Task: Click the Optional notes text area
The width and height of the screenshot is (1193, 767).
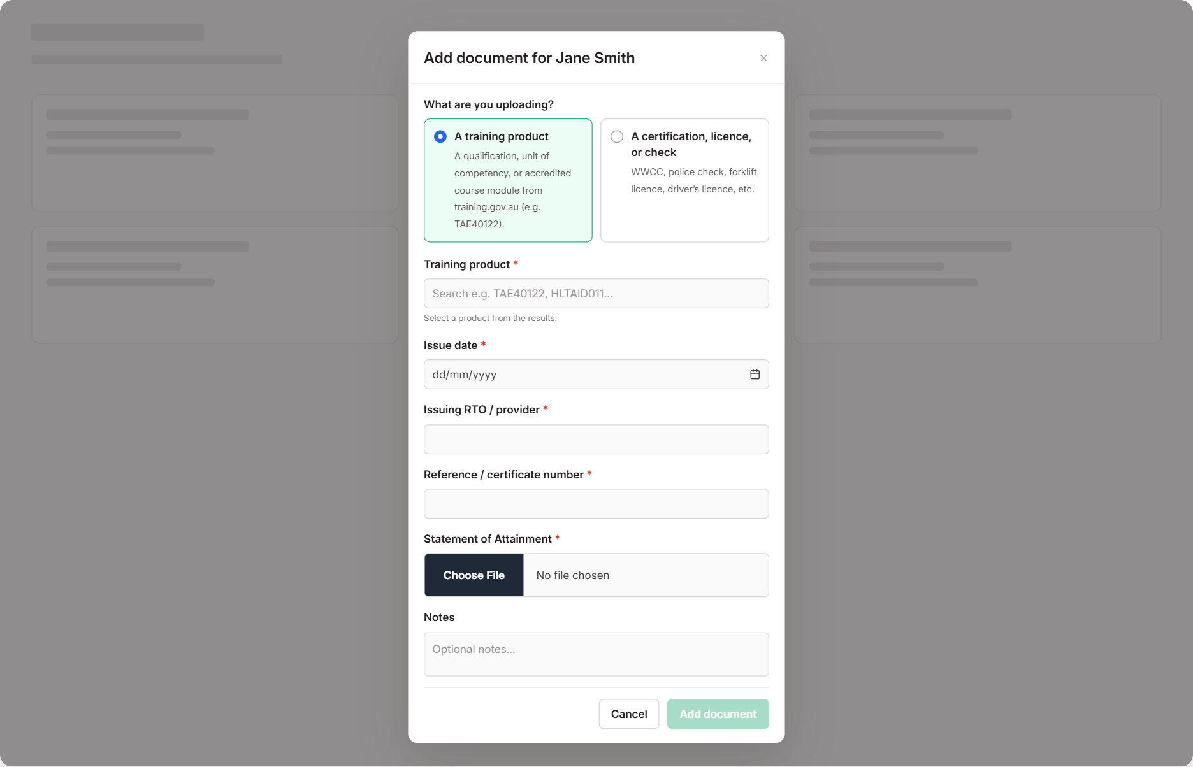Action: tap(596, 654)
